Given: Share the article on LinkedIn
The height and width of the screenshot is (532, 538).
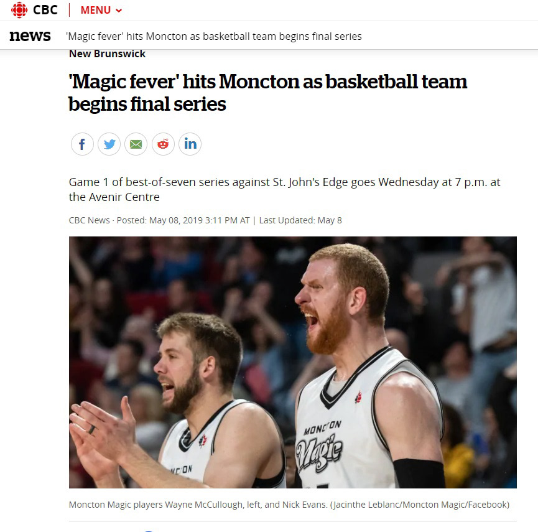Looking at the screenshot, I should pyautogui.click(x=190, y=144).
